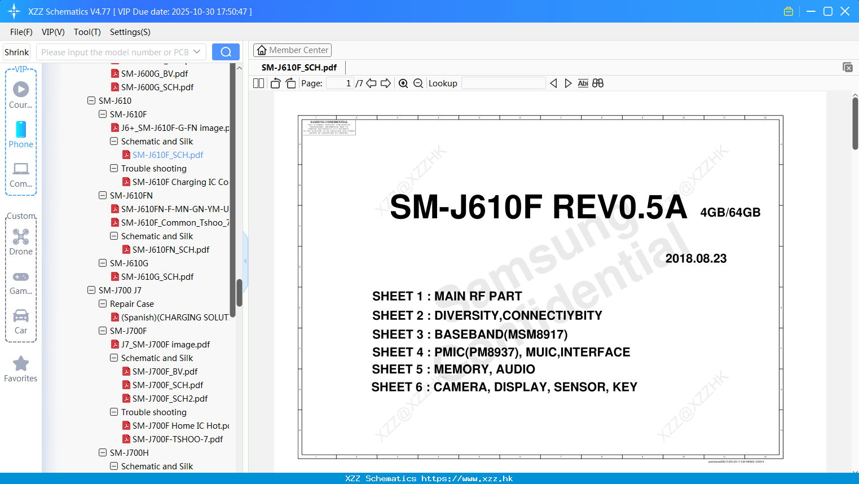This screenshot has height=484, width=859.
Task: Find next lookup result triangle
Action: point(568,83)
